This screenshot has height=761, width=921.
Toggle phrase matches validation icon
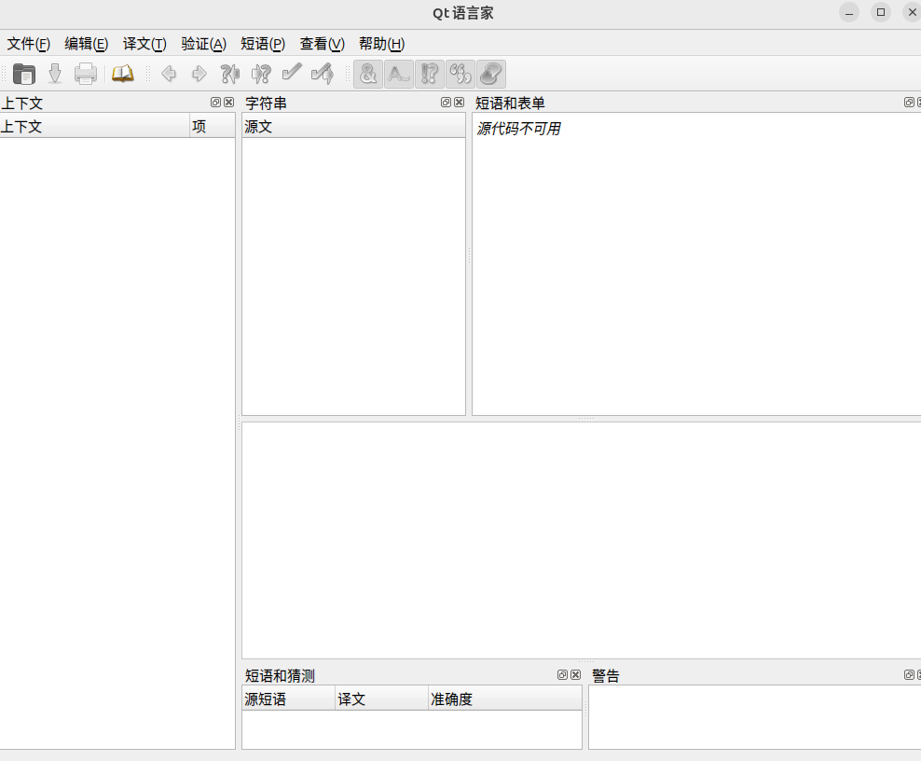click(430, 74)
